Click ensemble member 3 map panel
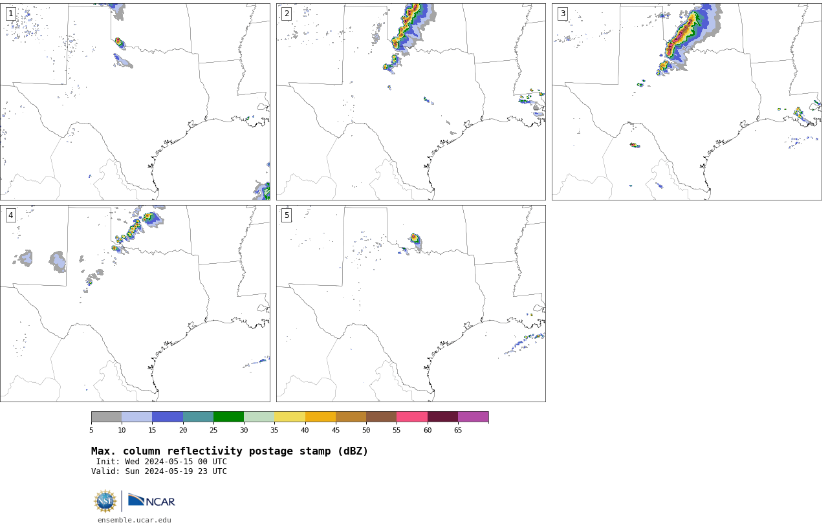Screen dimensions: 828x527 (687, 102)
